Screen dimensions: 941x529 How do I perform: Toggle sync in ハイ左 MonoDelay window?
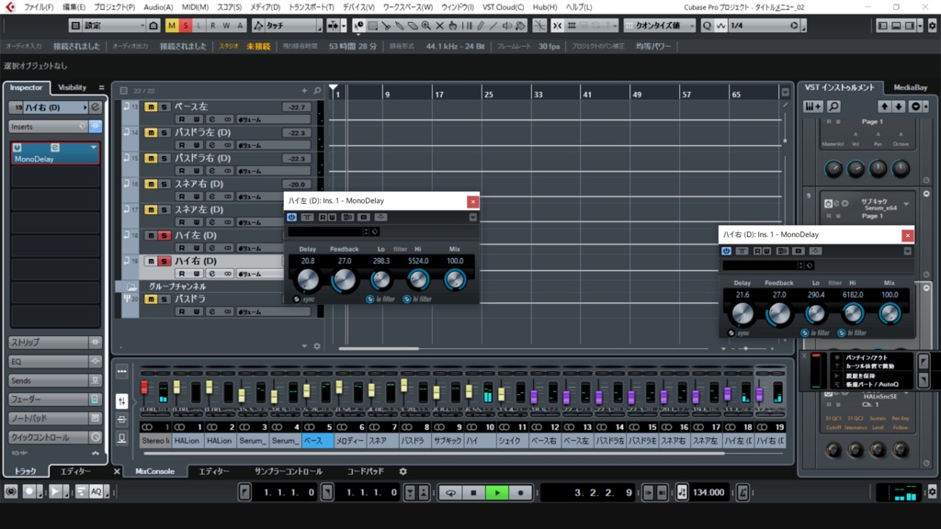pyautogui.click(x=297, y=298)
